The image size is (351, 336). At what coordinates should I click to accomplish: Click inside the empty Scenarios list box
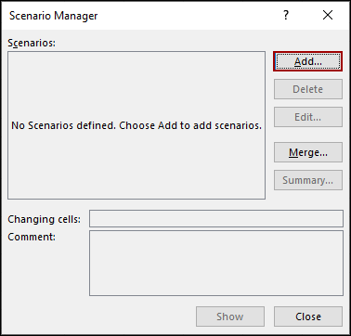pyautogui.click(x=136, y=125)
